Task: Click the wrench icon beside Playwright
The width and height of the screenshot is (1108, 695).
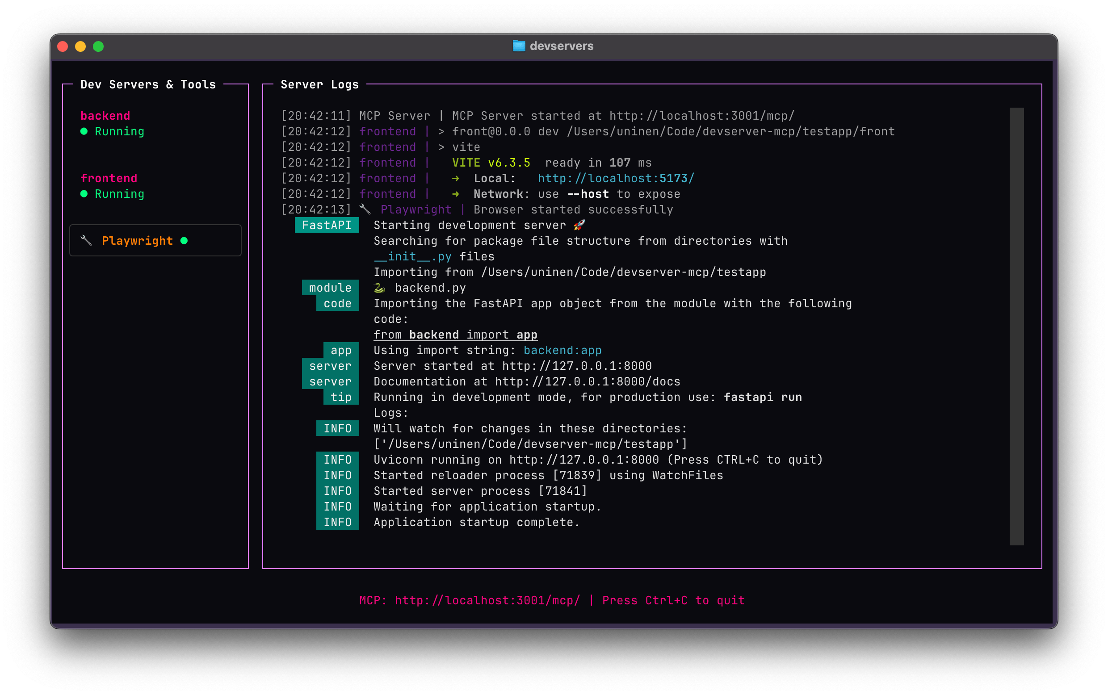Action: click(86, 240)
